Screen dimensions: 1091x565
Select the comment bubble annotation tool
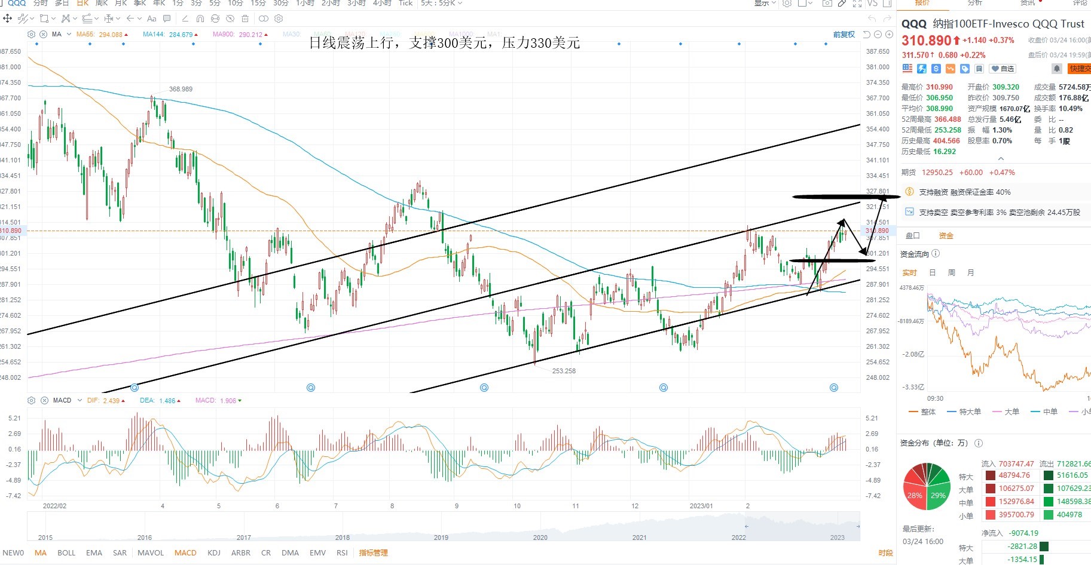tap(167, 19)
